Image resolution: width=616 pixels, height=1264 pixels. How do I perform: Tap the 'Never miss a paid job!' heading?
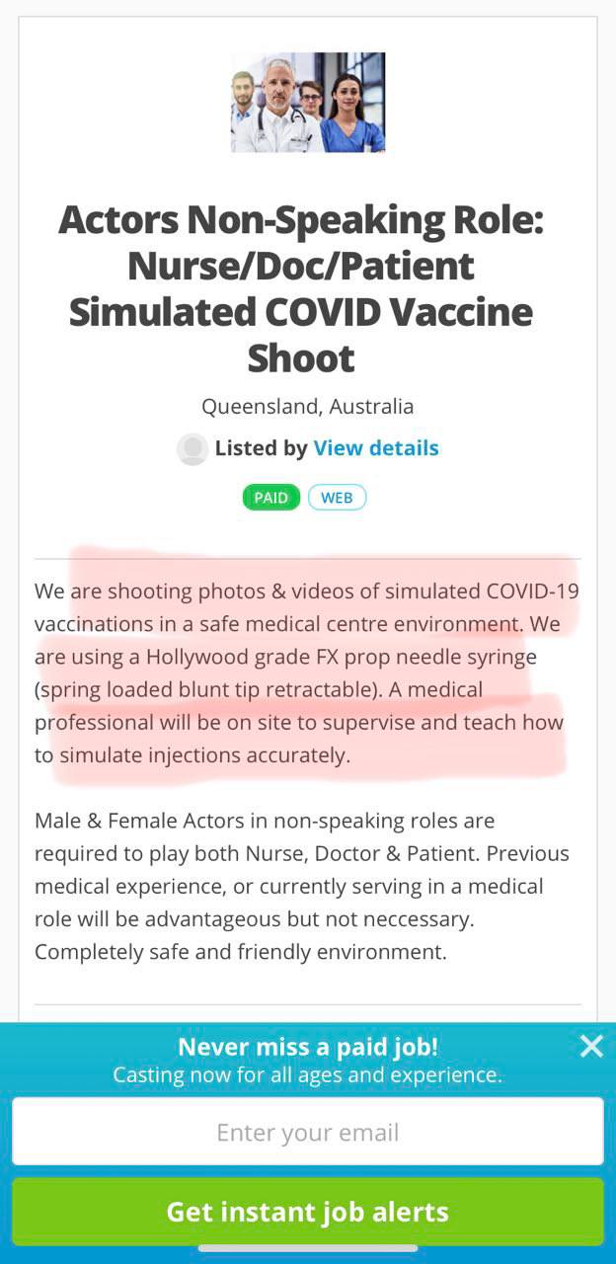click(308, 1047)
